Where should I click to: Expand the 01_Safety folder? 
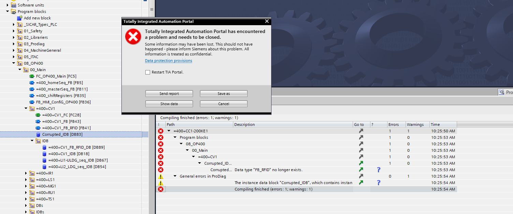tap(14, 31)
